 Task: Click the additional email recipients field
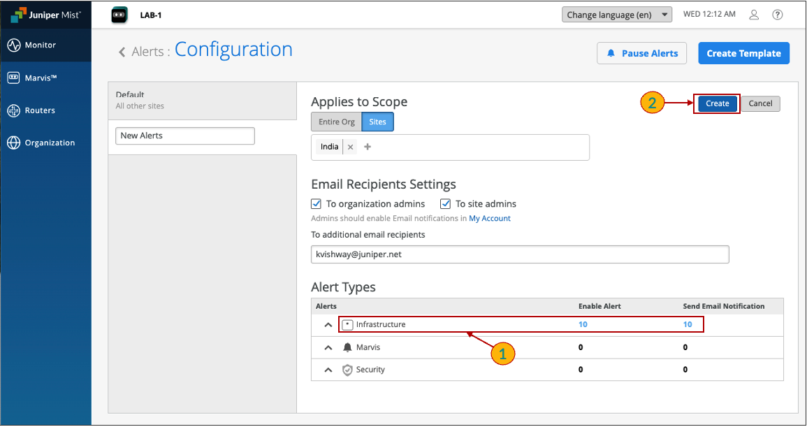519,254
